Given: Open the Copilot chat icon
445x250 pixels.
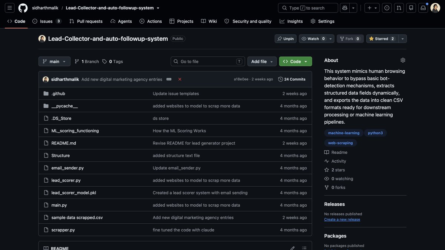Looking at the screenshot, I should click(x=345, y=8).
